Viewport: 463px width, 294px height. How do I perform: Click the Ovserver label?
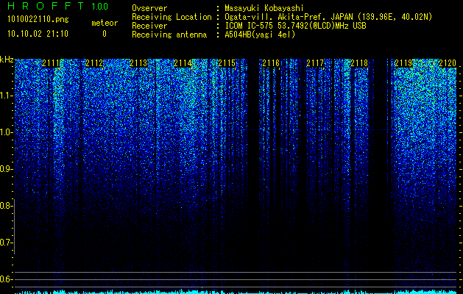click(149, 8)
